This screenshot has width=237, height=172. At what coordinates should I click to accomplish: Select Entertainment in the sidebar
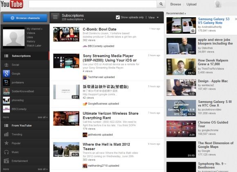coord(25,161)
